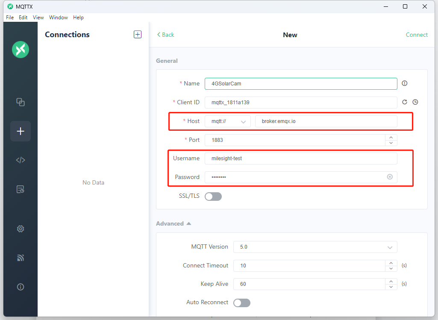Maximize the MQTTX window
Screen dimensions: 438x320
click(405, 6)
